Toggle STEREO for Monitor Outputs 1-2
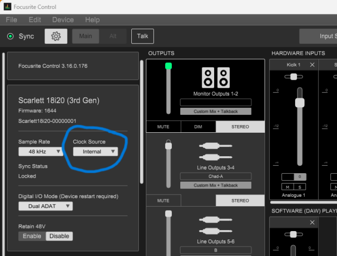Image resolution: width=337 pixels, height=256 pixels. (240, 127)
